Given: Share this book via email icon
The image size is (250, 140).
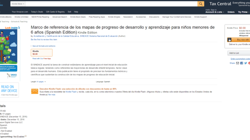Looking at the screenshot, I should (x=238, y=63).
